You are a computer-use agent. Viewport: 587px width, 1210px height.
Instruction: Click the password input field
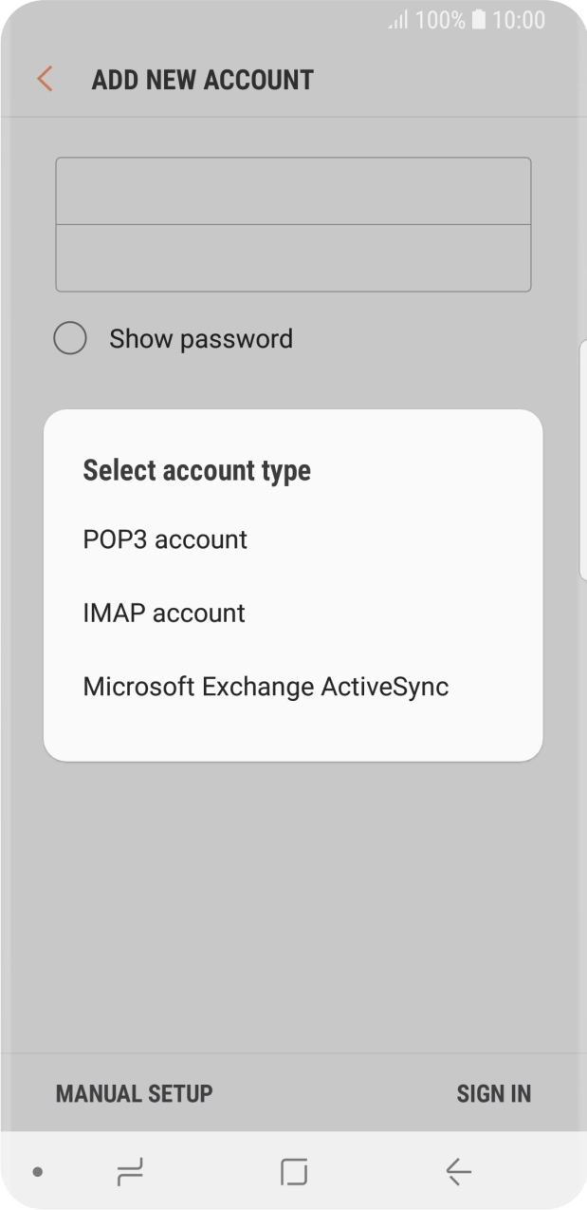point(293,256)
